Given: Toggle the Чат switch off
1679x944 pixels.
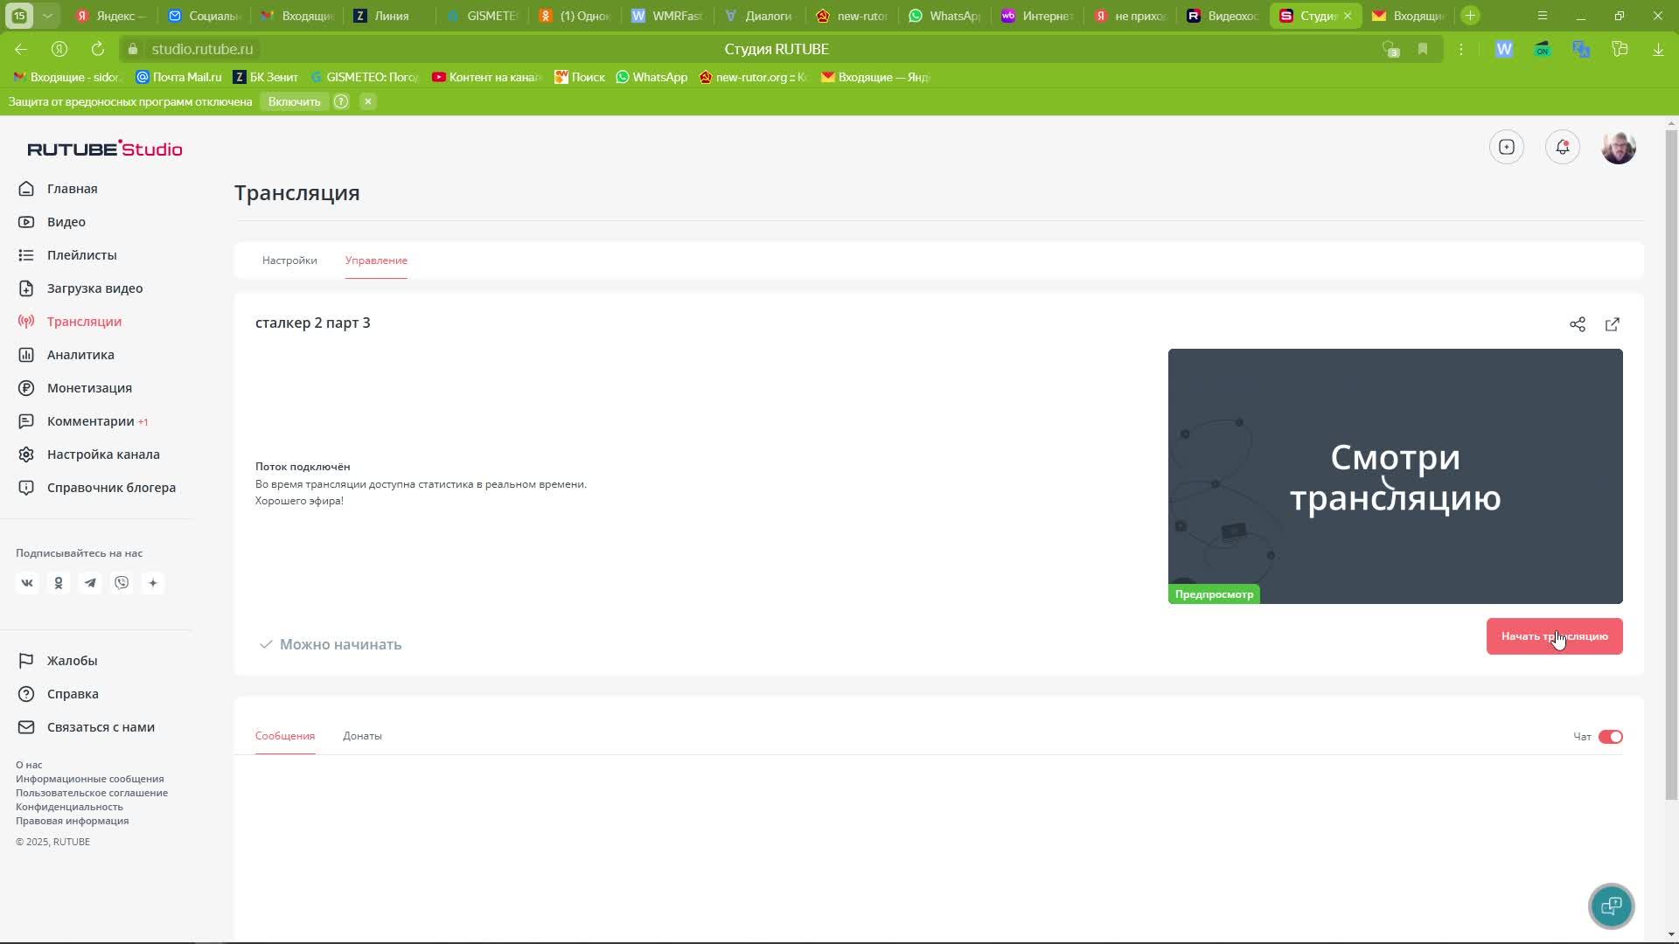Looking at the screenshot, I should [1610, 737].
